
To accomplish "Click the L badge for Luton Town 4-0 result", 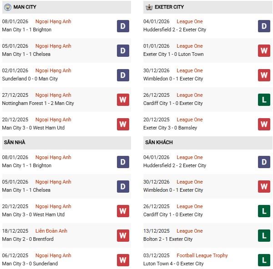I will click(x=264, y=260).
